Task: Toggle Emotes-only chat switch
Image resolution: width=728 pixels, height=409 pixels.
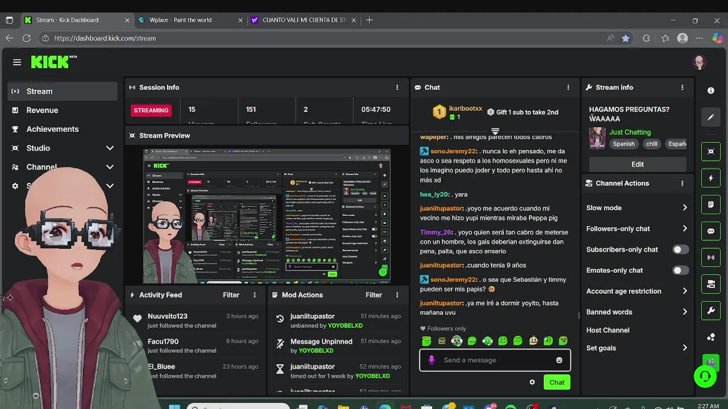Action: click(x=680, y=270)
